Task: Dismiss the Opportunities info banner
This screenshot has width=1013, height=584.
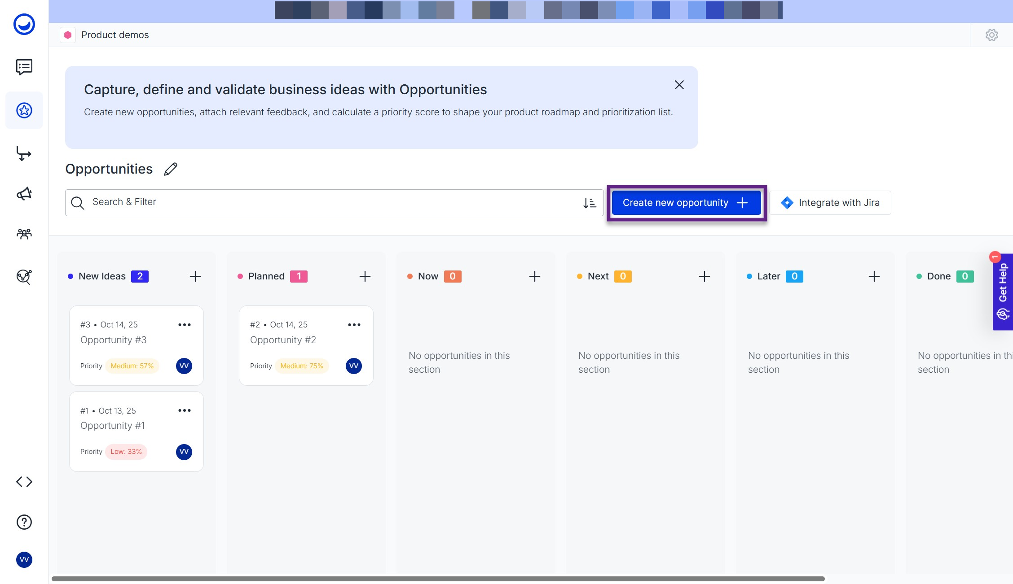Action: tap(679, 85)
